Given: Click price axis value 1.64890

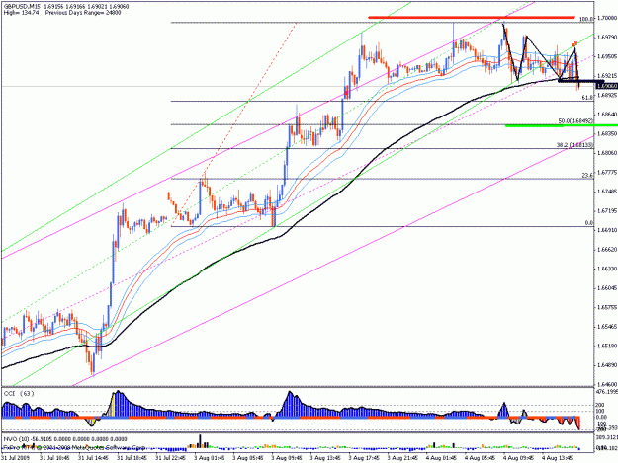Looking at the screenshot, I should (x=607, y=365).
